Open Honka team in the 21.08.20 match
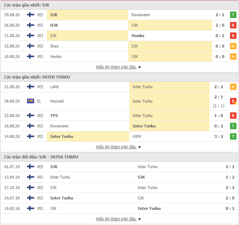 tap(138, 36)
